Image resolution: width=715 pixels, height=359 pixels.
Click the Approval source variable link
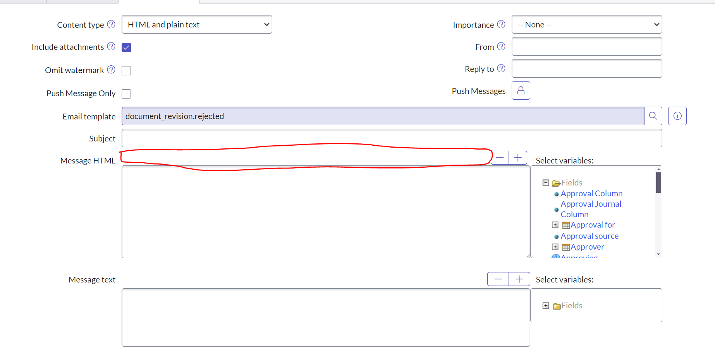[x=590, y=236]
